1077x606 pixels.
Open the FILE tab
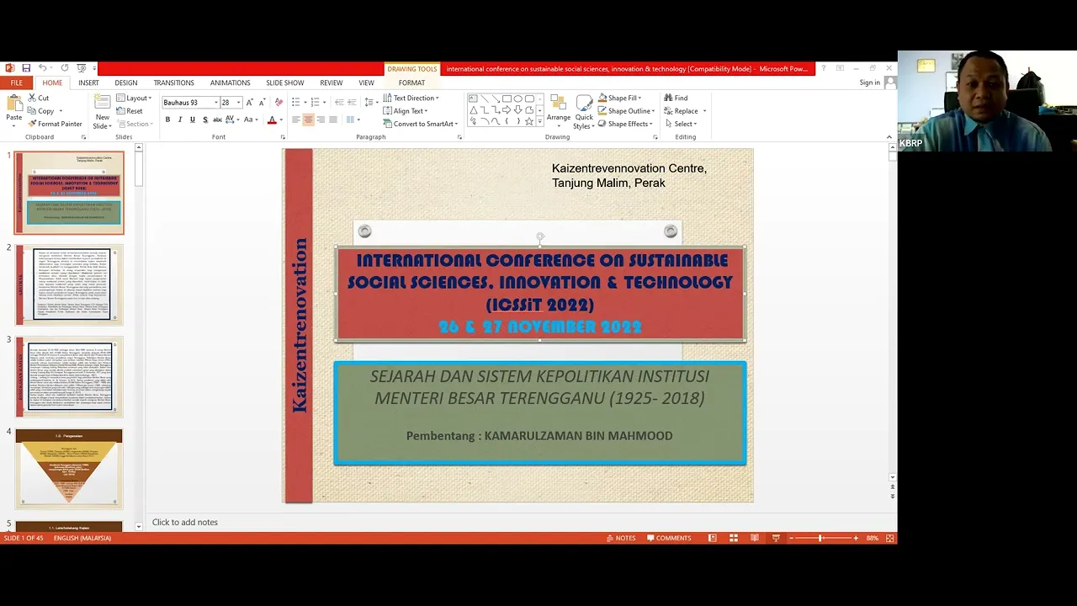16,82
